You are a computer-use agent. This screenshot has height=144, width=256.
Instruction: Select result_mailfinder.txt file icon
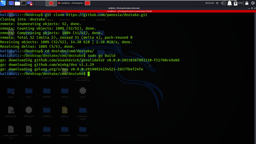pos(11,129)
